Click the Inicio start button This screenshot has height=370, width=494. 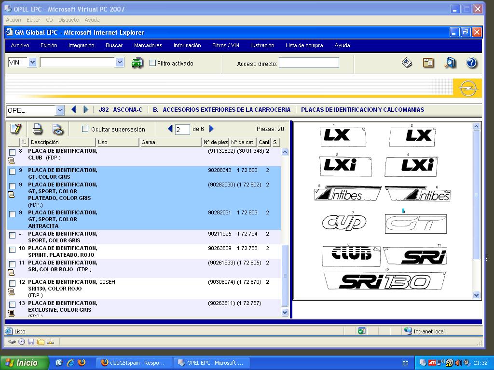click(24, 363)
